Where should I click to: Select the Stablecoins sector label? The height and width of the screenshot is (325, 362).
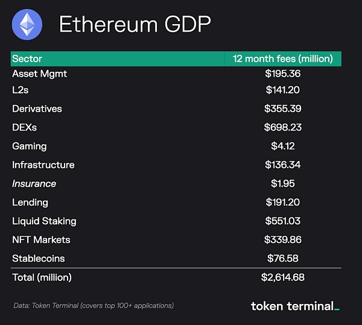(38, 259)
